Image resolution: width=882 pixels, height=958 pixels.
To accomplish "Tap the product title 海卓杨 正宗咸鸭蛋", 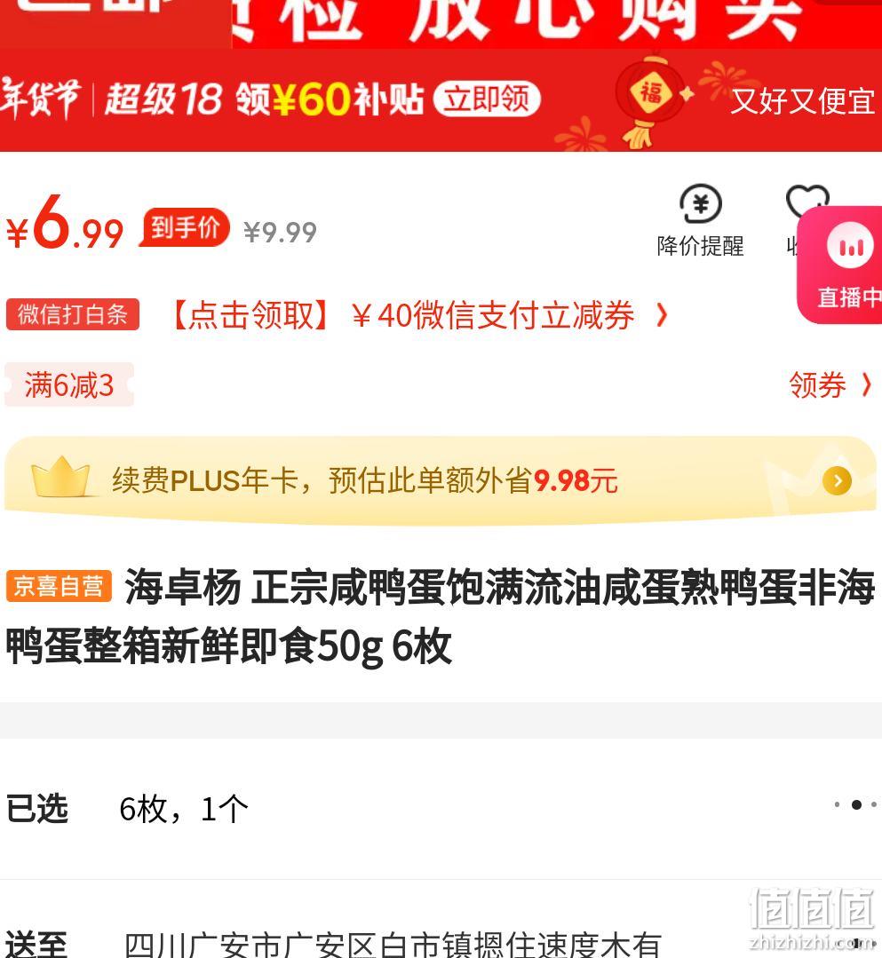I will [x=440, y=616].
